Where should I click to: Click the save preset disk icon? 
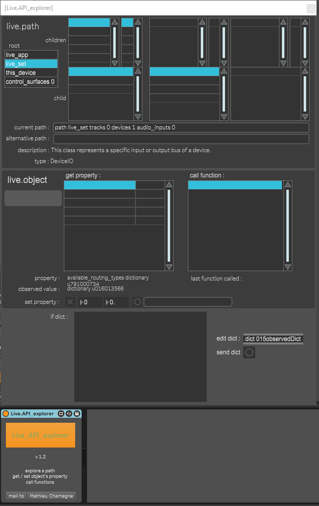point(78,413)
